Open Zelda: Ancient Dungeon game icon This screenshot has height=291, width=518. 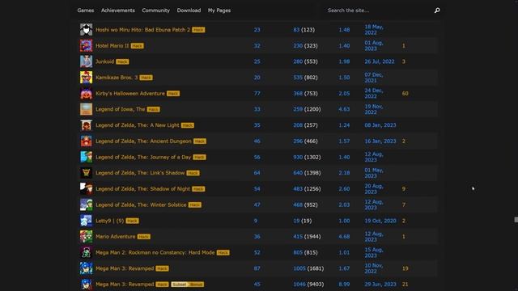87,141
